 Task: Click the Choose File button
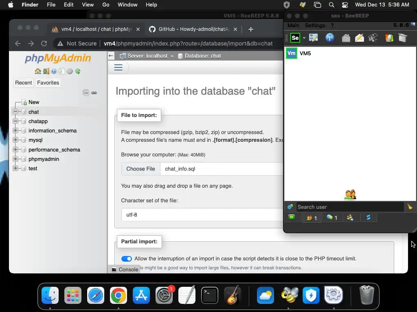(x=140, y=169)
